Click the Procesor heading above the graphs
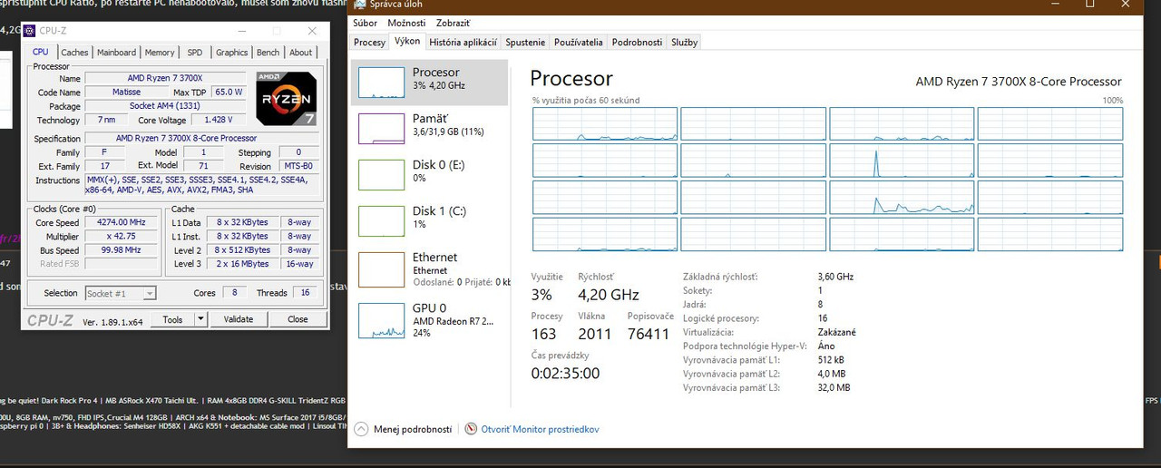 [x=571, y=79]
